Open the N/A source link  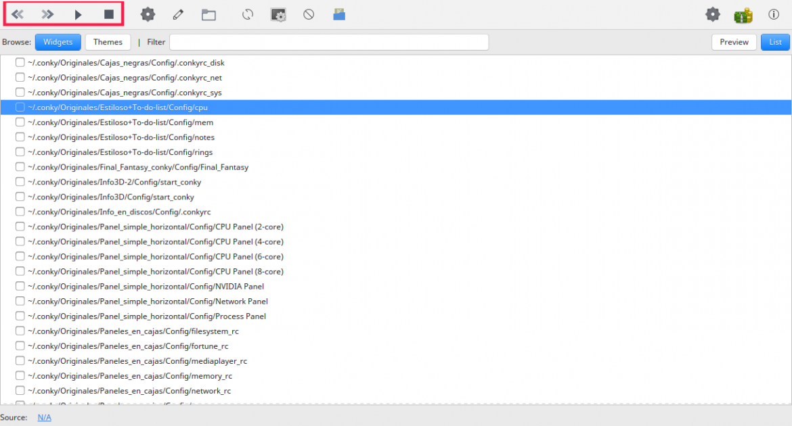pos(45,417)
